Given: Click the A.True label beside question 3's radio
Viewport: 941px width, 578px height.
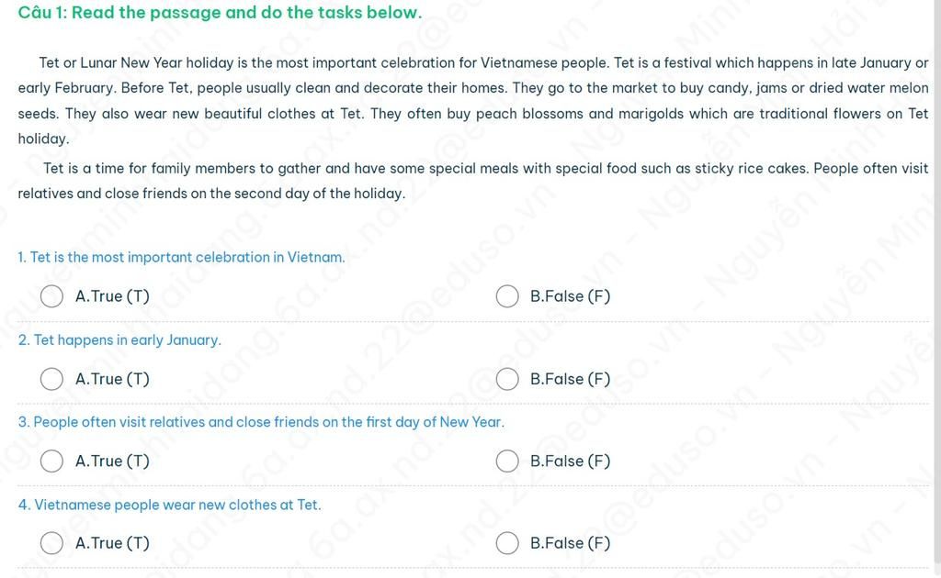Looking at the screenshot, I should [x=110, y=461].
